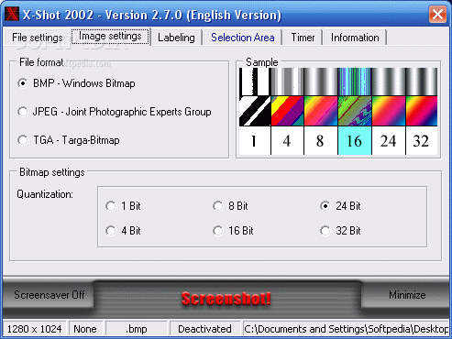Image resolution: width=452 pixels, height=339 pixels.
Task: Switch to the Labeling tab
Action: point(176,38)
